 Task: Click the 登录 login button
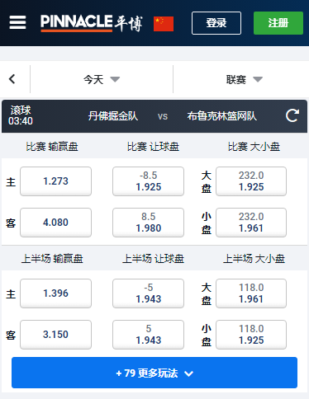click(x=216, y=23)
